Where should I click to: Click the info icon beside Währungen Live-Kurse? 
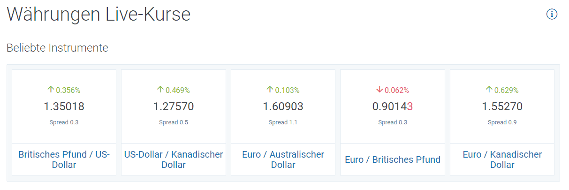[552, 15]
